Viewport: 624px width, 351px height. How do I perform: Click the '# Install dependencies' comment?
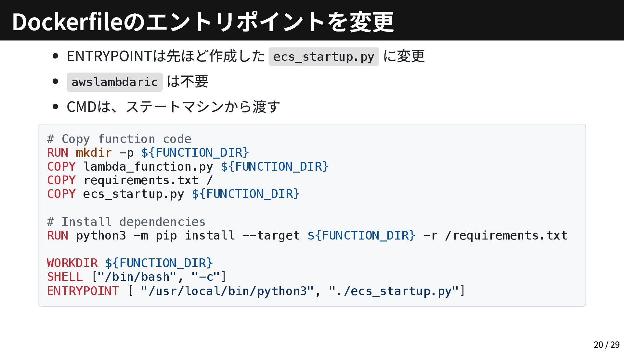point(126,222)
